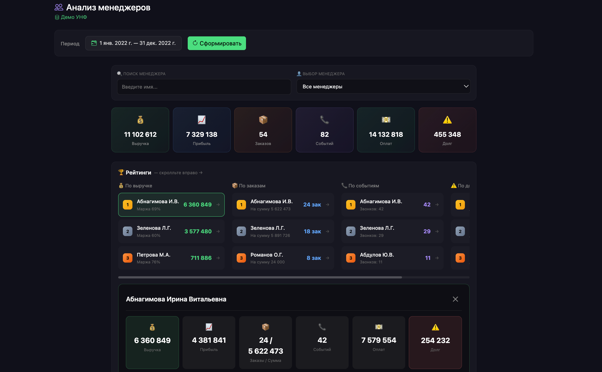The image size is (602, 372).
Task: Click the Событий phone summary card
Action: coord(325,130)
